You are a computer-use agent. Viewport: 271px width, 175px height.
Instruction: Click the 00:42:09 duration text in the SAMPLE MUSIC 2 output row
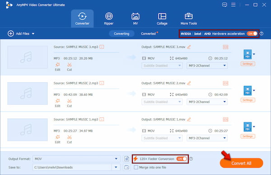(x=221, y=94)
